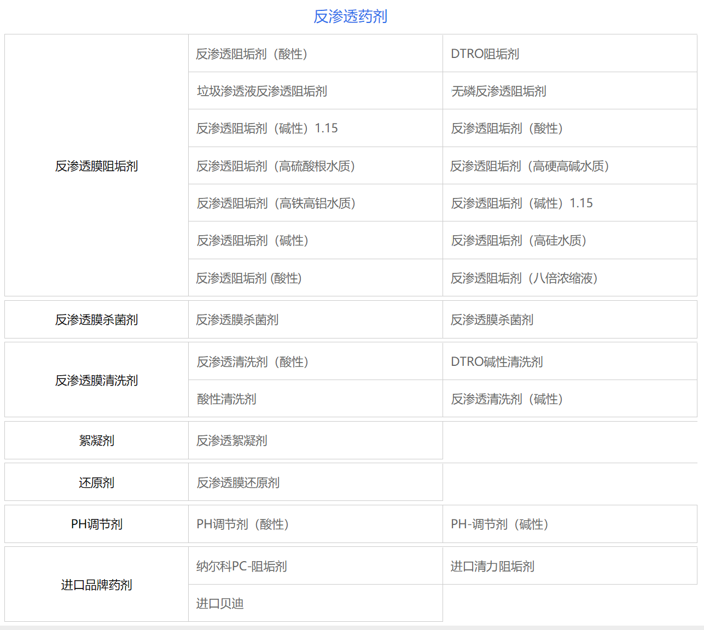
Task: Click the DTRO阻垢剂 link
Action: tap(484, 54)
